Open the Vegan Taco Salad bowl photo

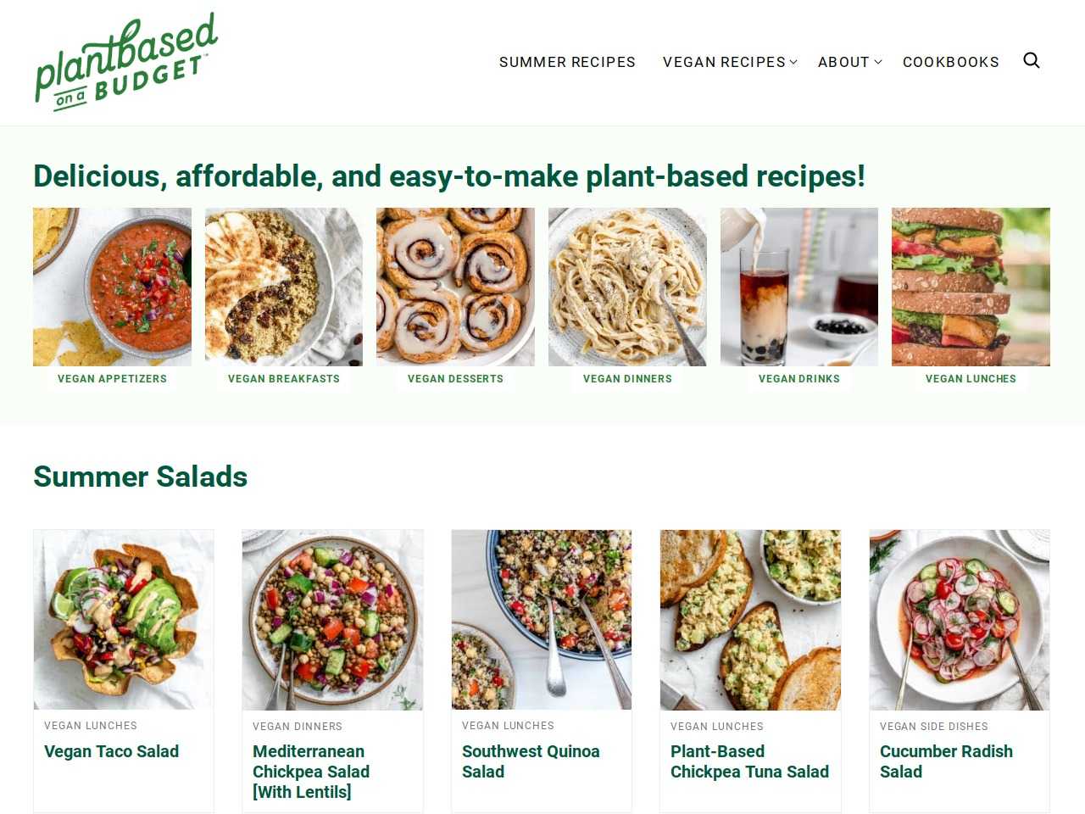tap(124, 620)
